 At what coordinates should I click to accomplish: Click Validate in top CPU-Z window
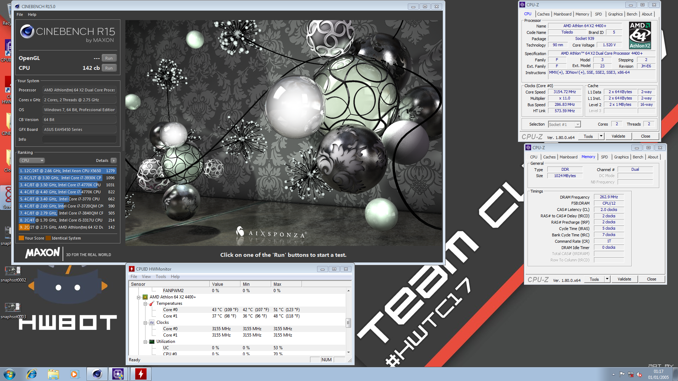pyautogui.click(x=618, y=137)
